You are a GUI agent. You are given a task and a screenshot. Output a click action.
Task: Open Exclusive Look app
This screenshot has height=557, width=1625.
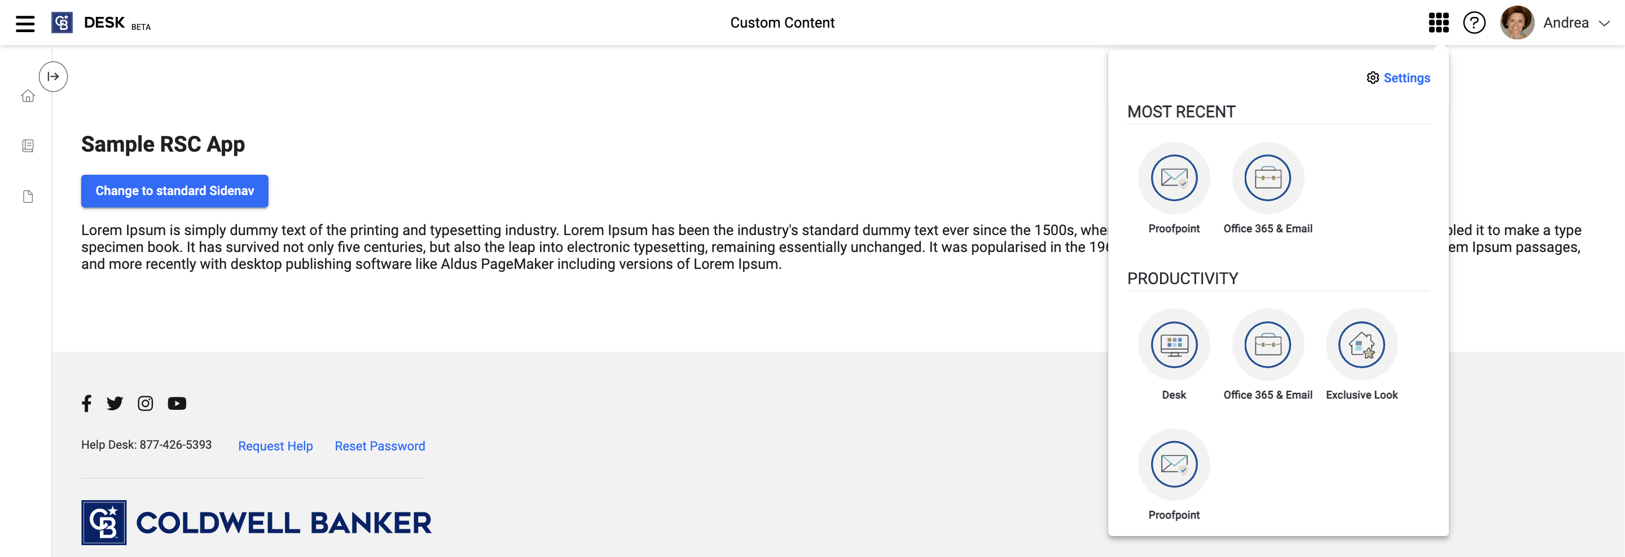point(1362,344)
